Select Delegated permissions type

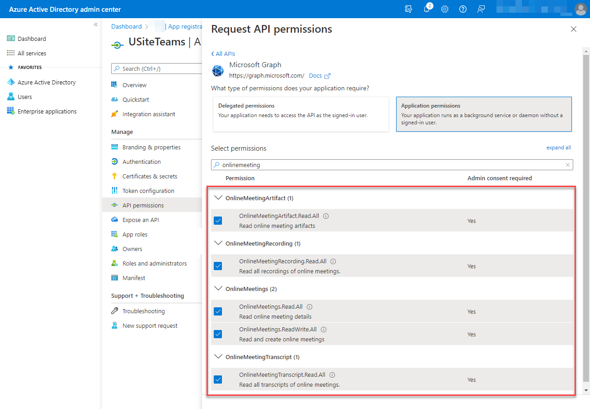(x=301, y=114)
